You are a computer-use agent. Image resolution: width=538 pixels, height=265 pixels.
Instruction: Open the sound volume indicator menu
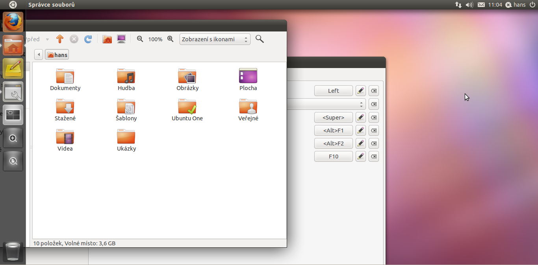coord(469,5)
